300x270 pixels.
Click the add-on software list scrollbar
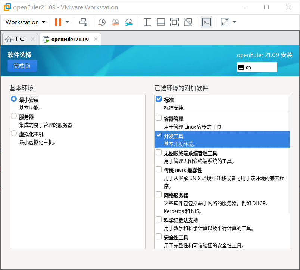tap(289, 154)
